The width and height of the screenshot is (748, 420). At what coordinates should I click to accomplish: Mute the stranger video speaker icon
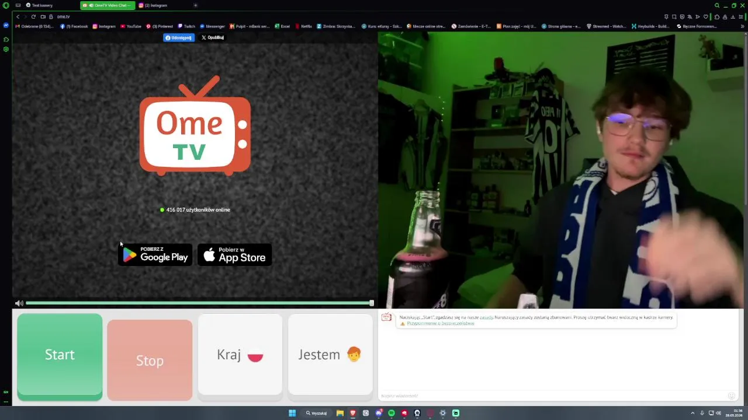19,303
